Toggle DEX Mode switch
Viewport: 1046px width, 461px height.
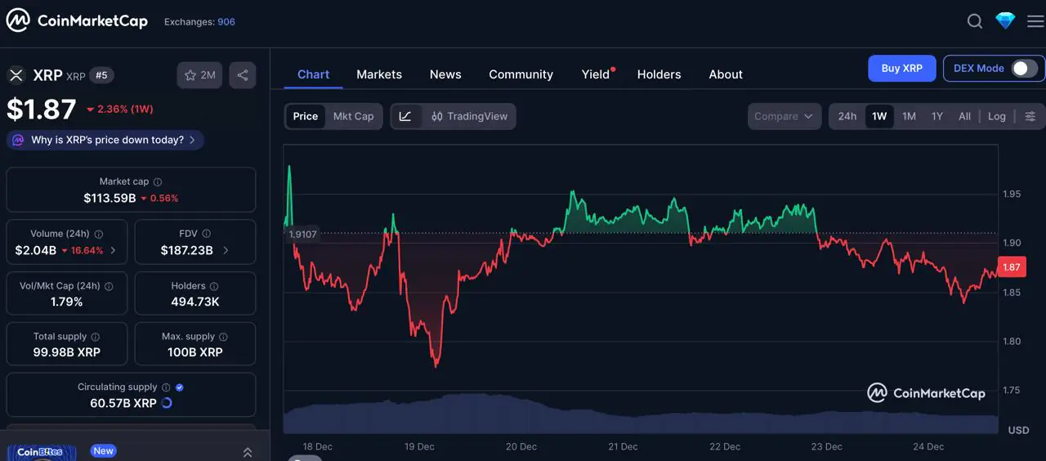pyautogui.click(x=1025, y=69)
